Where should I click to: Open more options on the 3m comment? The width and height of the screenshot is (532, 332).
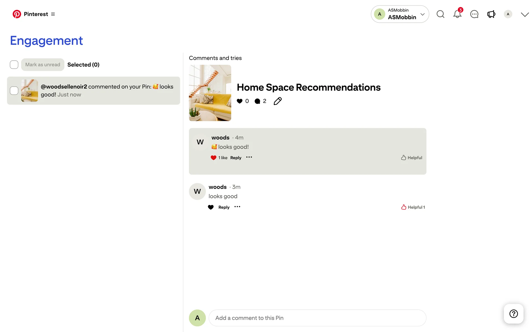(x=237, y=207)
